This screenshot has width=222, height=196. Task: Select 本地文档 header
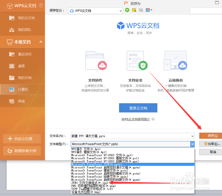(x=22, y=42)
